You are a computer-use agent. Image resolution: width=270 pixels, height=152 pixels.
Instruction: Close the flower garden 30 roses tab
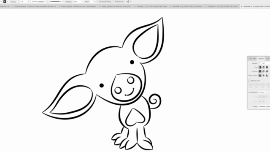(100, 6)
